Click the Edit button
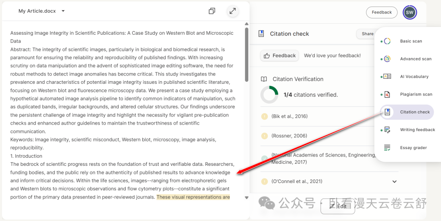The height and width of the screenshot is (221, 441). click(x=338, y=206)
